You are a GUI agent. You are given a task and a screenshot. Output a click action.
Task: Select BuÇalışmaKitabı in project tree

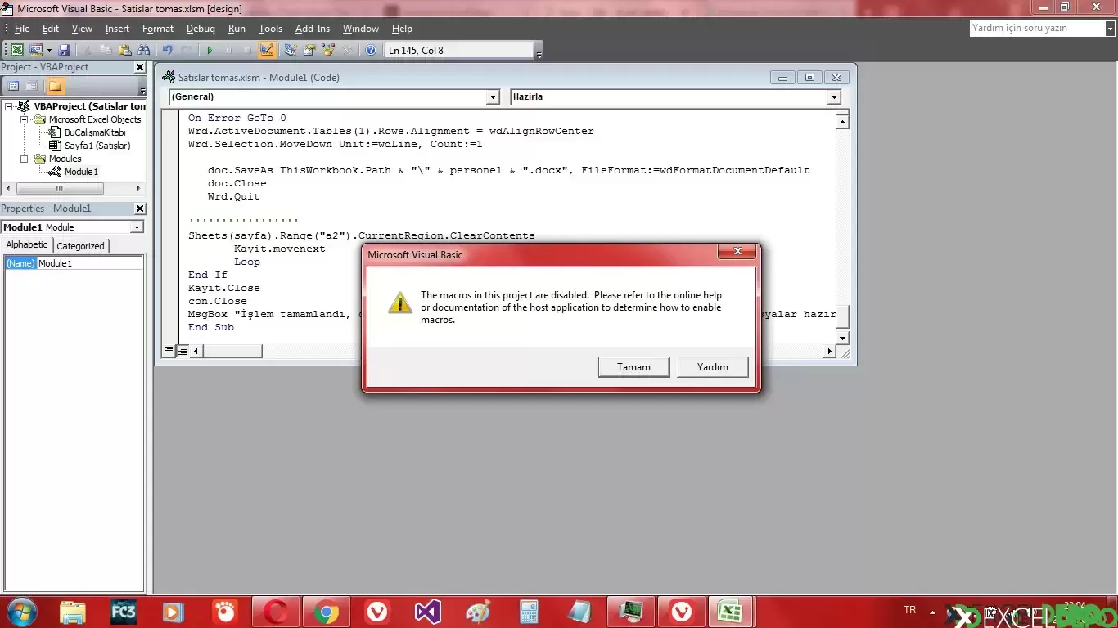click(x=95, y=132)
